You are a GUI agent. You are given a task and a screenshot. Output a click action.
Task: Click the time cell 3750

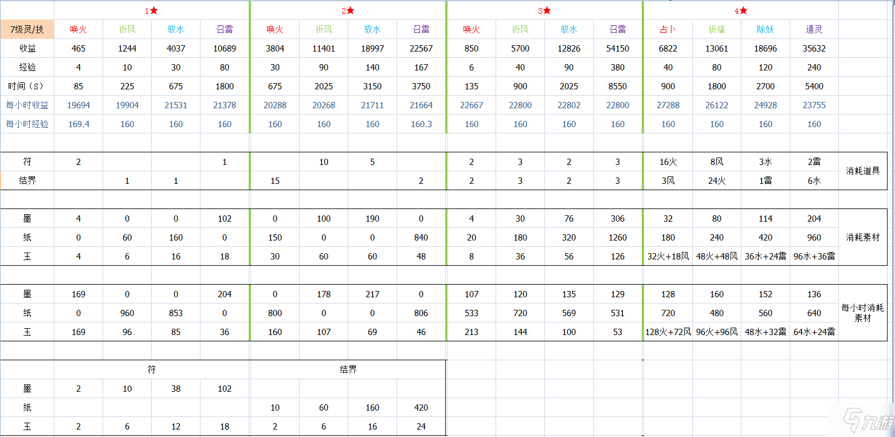pyautogui.click(x=421, y=86)
